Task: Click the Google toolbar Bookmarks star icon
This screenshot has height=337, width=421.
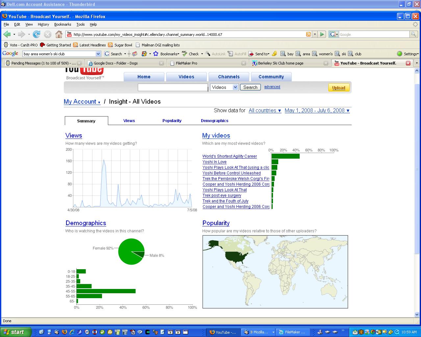Action: (x=156, y=54)
